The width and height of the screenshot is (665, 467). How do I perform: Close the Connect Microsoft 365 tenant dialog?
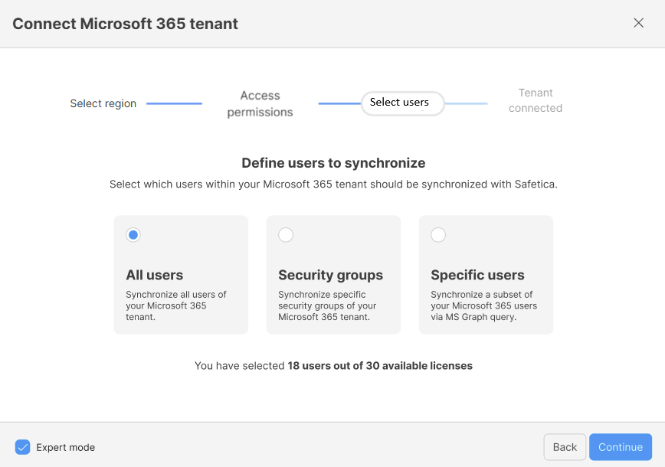pyautogui.click(x=638, y=23)
